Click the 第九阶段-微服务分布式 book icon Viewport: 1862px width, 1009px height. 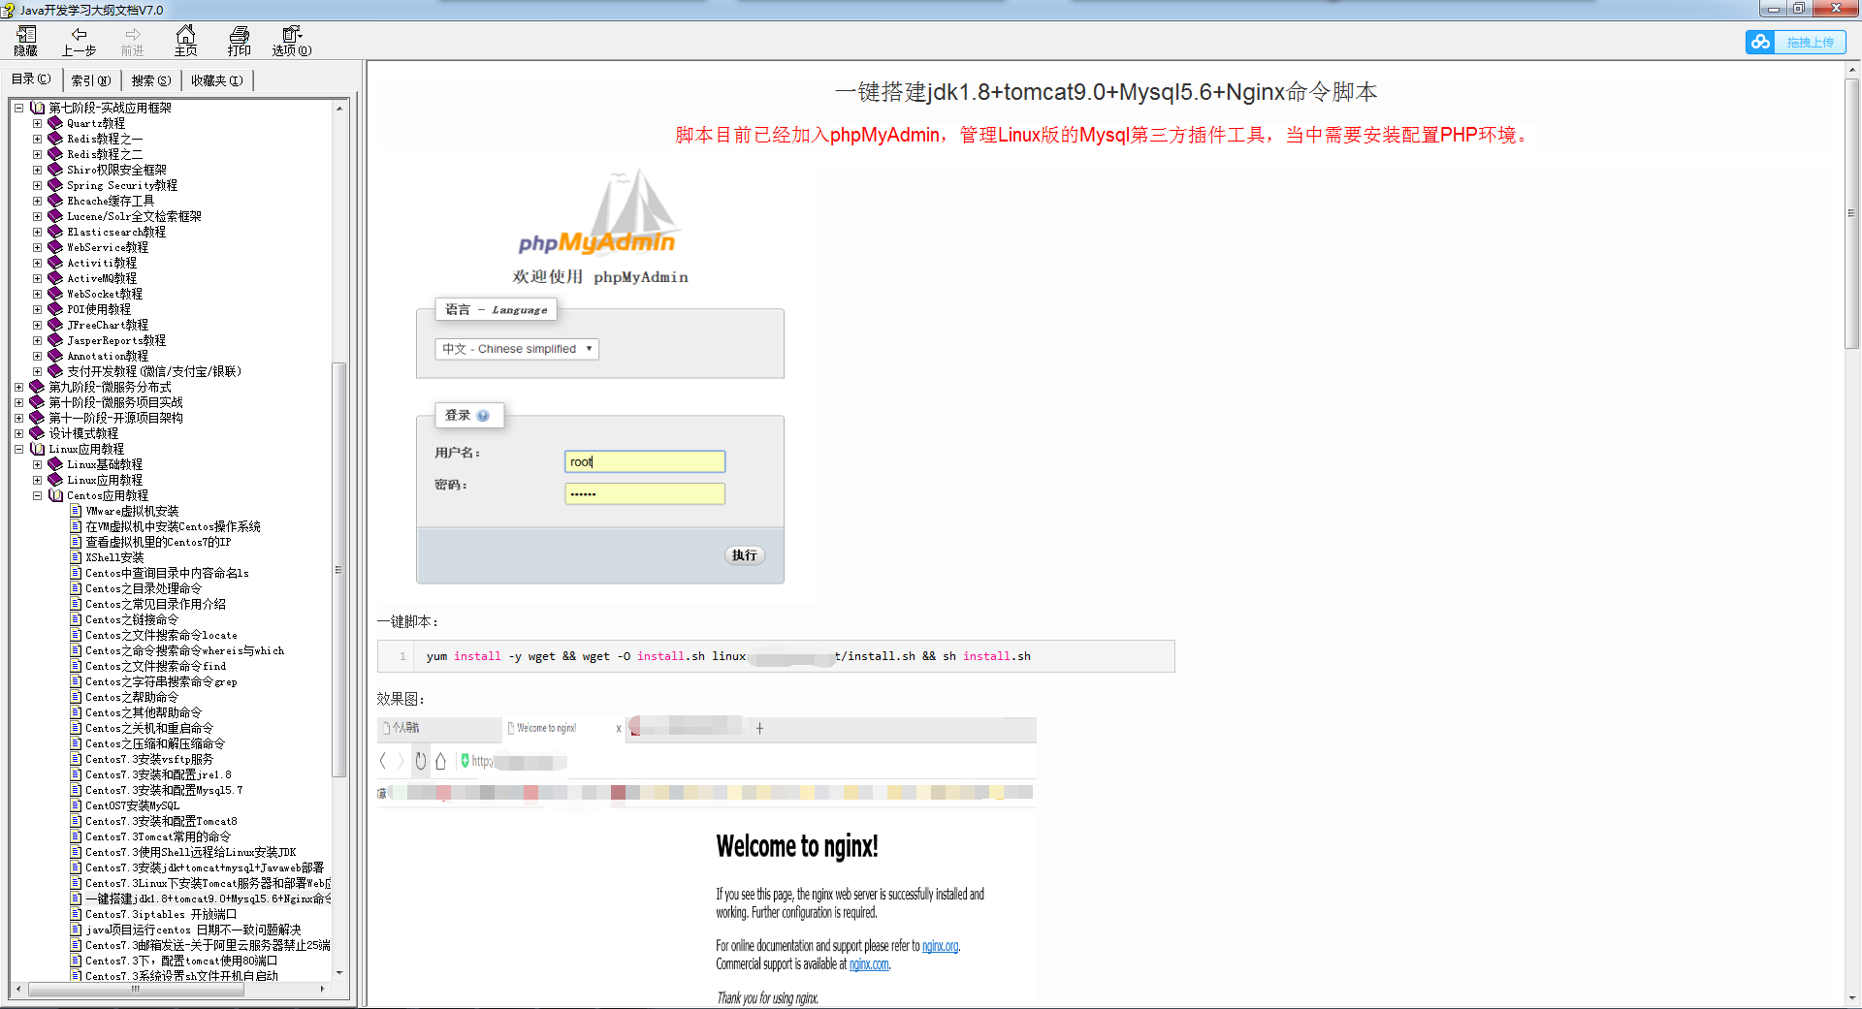(x=37, y=387)
